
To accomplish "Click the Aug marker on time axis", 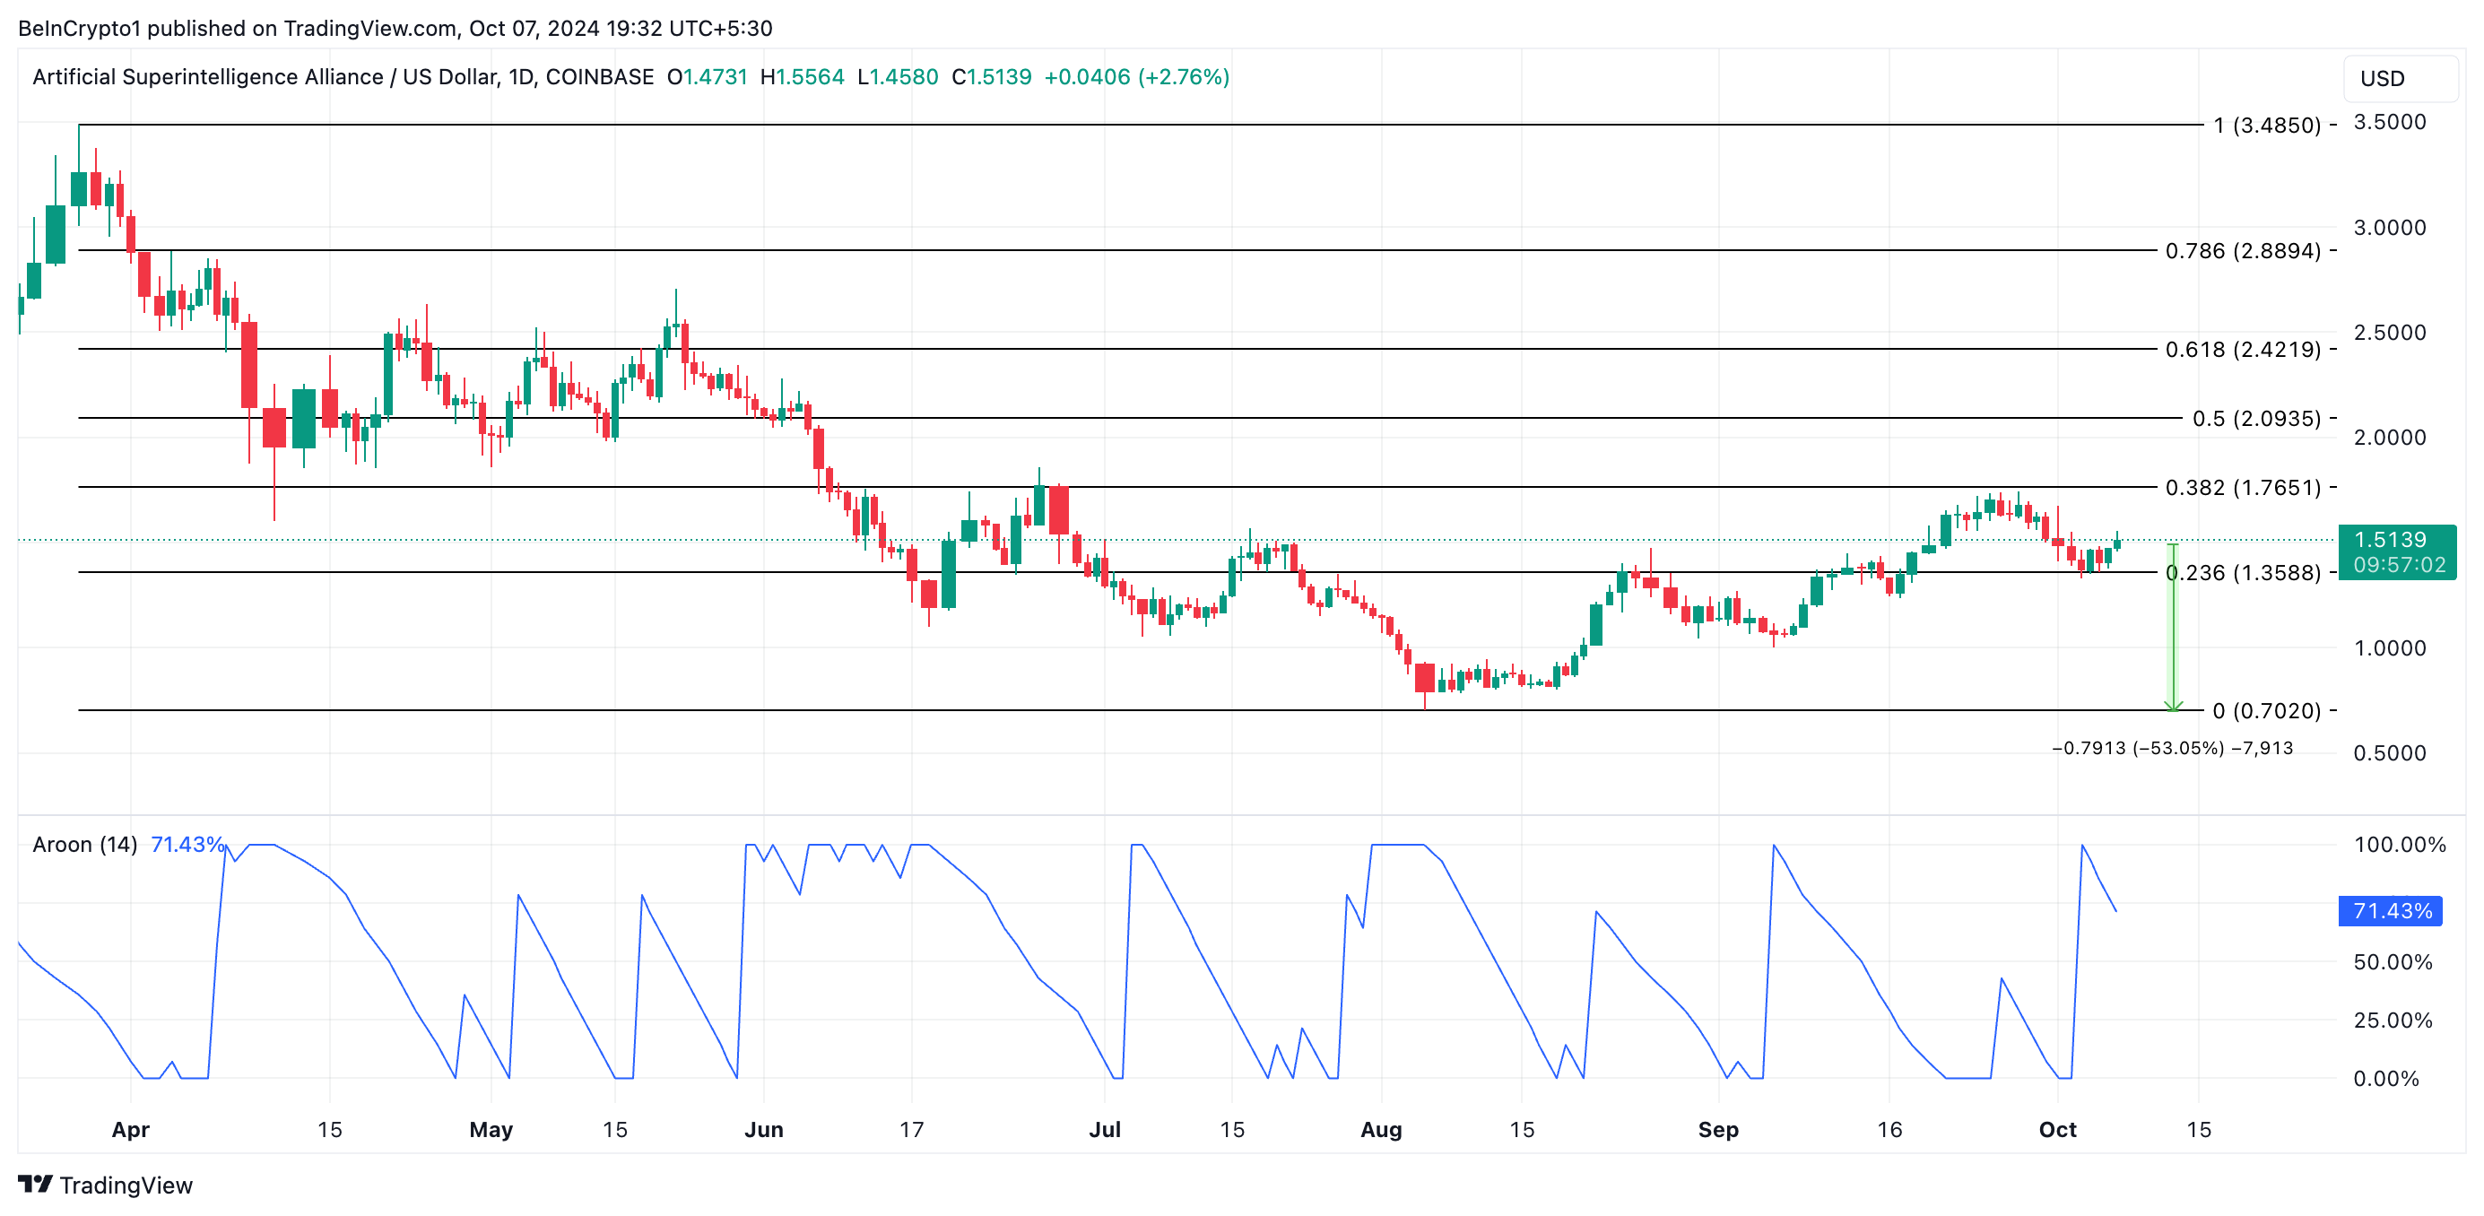I will [x=1380, y=1129].
